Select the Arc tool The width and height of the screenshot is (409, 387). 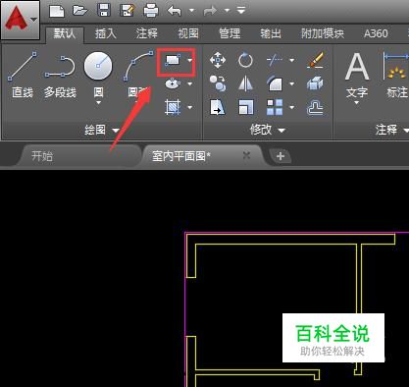(138, 75)
